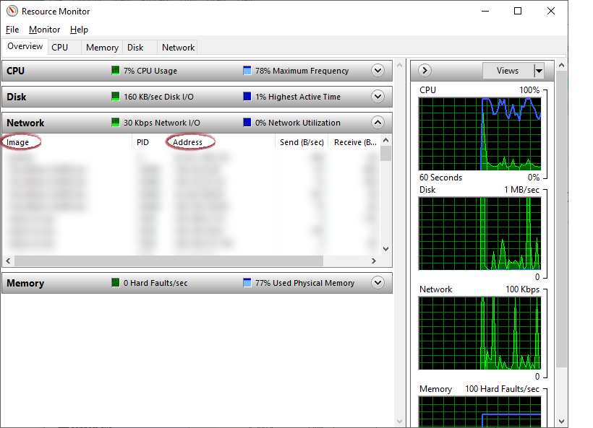Close the Resource Monitor window
This screenshot has width=593, height=428.
pos(551,11)
